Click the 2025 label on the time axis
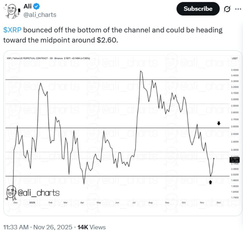 point(32,203)
